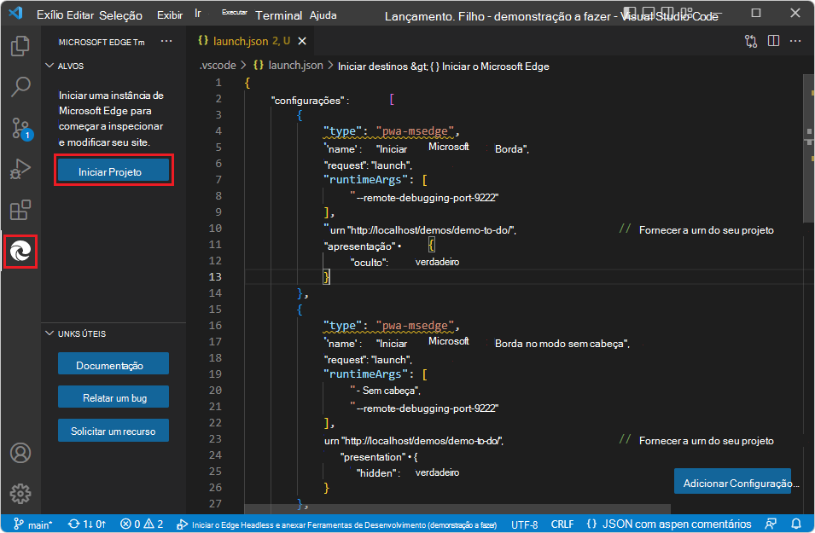Synchronize changes in status bar
The image size is (815, 533).
pyautogui.click(x=87, y=524)
